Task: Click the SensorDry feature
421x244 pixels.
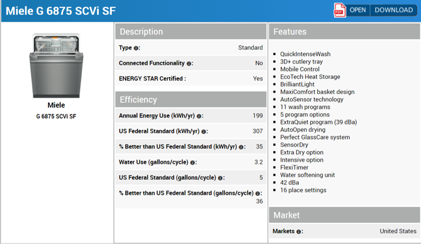Action: 294,145
